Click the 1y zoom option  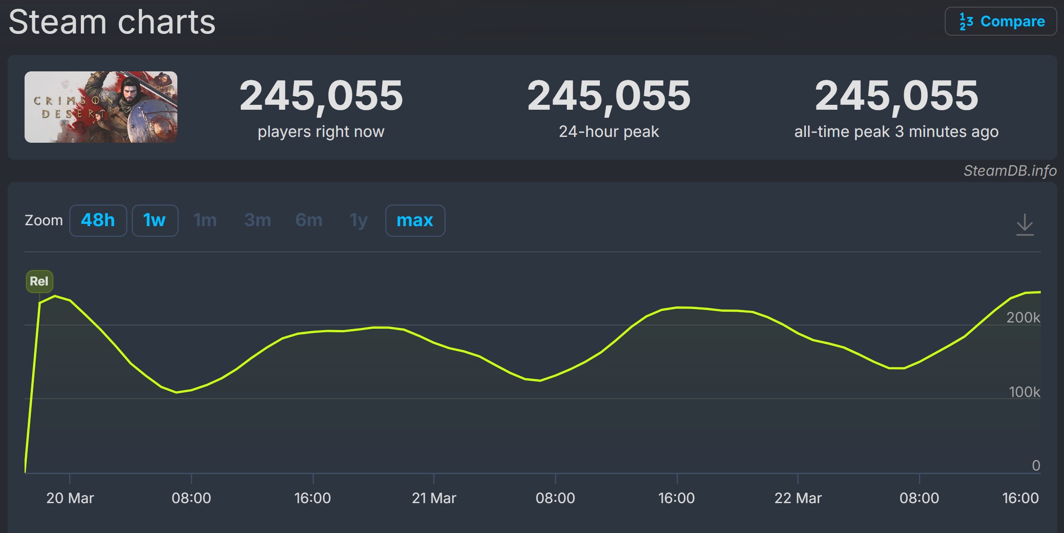click(x=359, y=220)
